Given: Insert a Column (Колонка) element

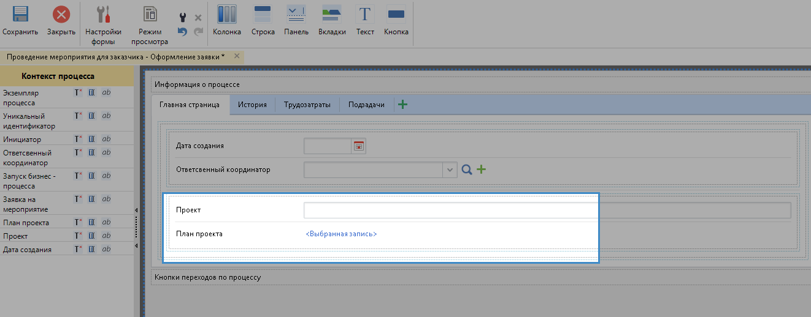Looking at the screenshot, I should (226, 15).
